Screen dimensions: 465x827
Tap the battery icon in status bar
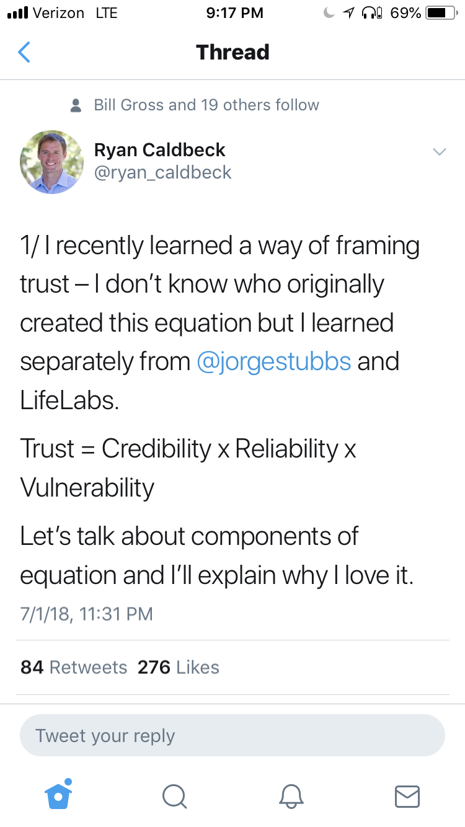441,13
